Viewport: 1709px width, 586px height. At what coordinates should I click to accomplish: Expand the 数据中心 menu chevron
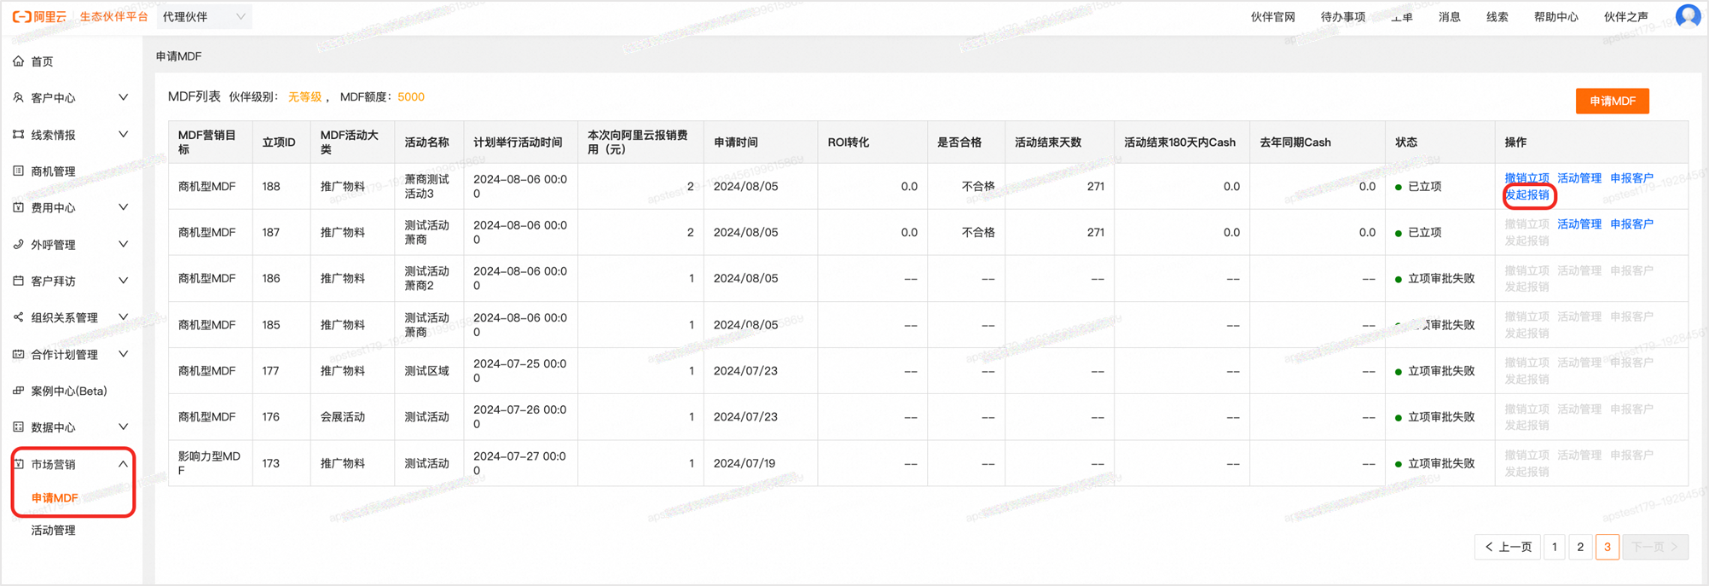point(123,426)
